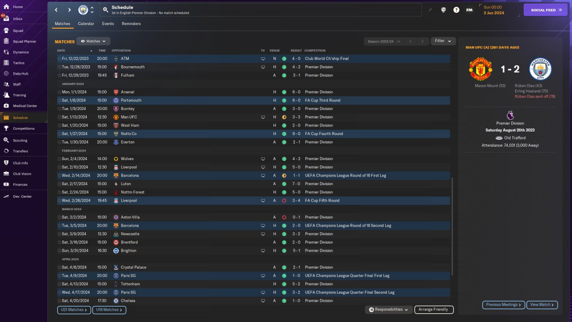Select the Man UFC 3 - 3 match row

[x=253, y=117]
